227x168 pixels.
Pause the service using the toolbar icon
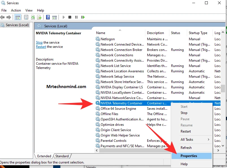pos(76,17)
